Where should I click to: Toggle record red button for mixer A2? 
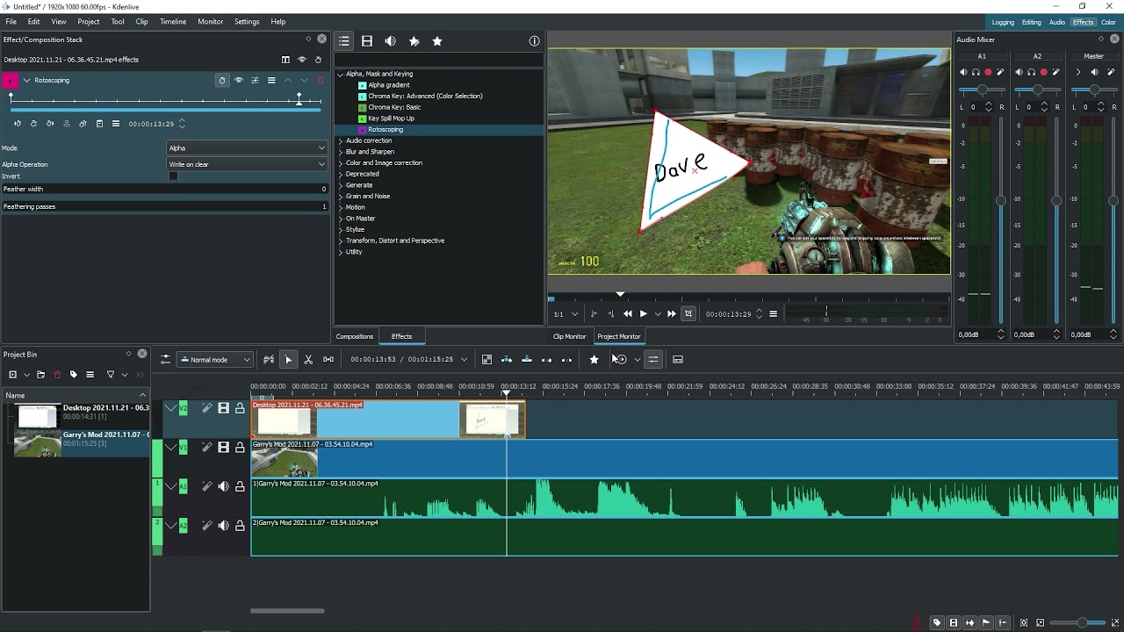(x=1043, y=72)
